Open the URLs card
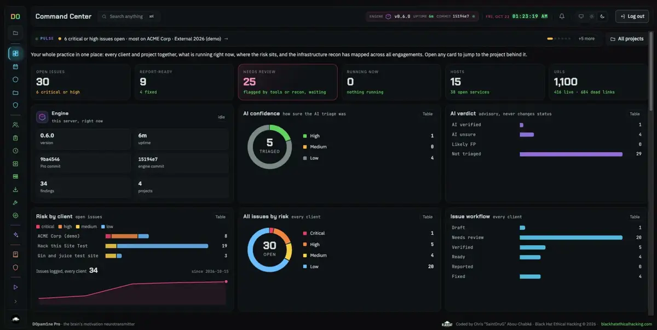Image resolution: width=657 pixels, height=330 pixels. click(x=598, y=82)
